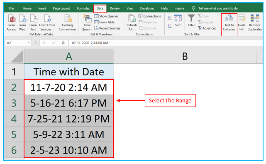This screenshot has height=164, width=266.
Task: Reapply the filter
Action: 205,22
